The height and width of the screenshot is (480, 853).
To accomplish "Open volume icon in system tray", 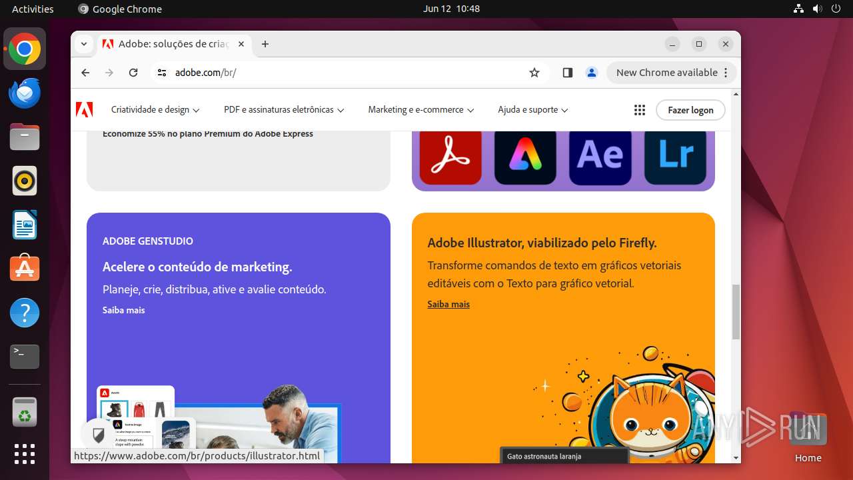I will (x=817, y=9).
